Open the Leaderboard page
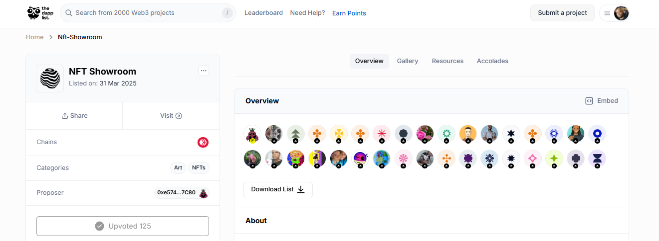Screen dimensions: 659x241 [263, 13]
